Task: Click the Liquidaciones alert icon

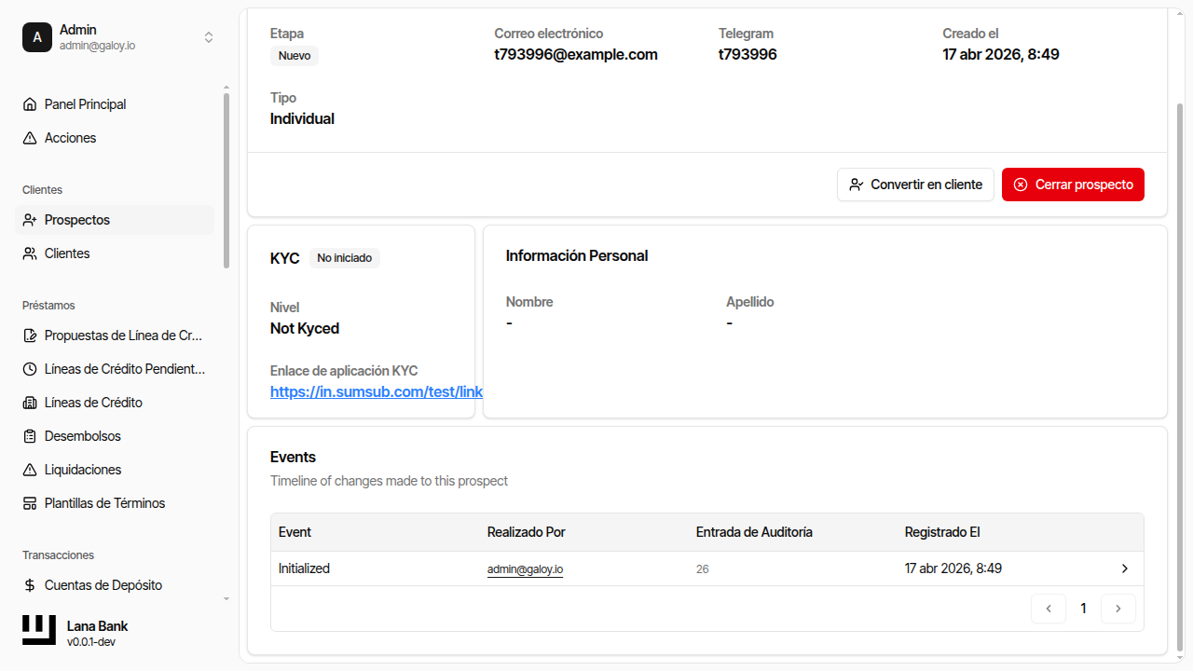Action: pos(30,469)
